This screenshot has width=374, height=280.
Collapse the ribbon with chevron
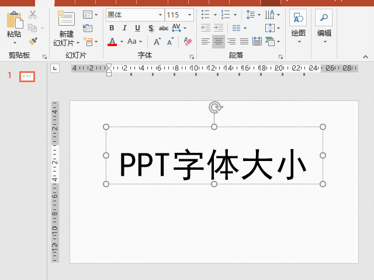pyautogui.click(x=365, y=57)
